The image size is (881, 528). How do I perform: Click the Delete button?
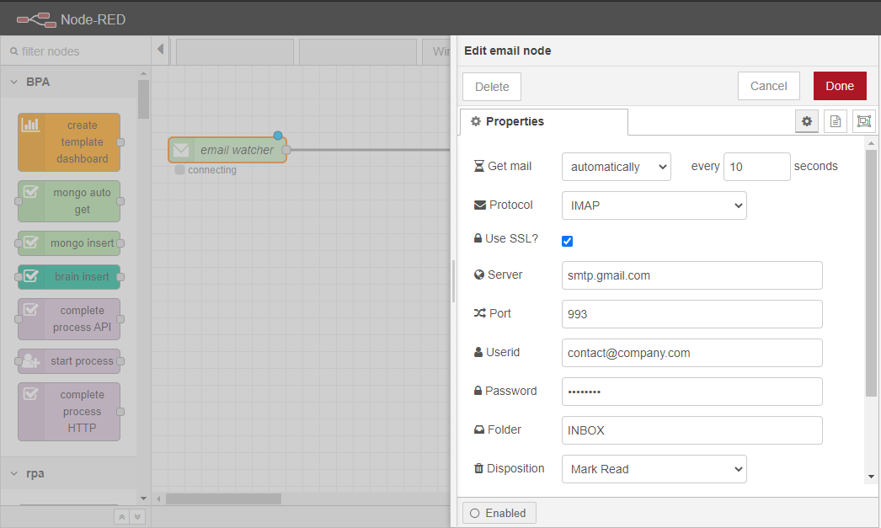[492, 87]
